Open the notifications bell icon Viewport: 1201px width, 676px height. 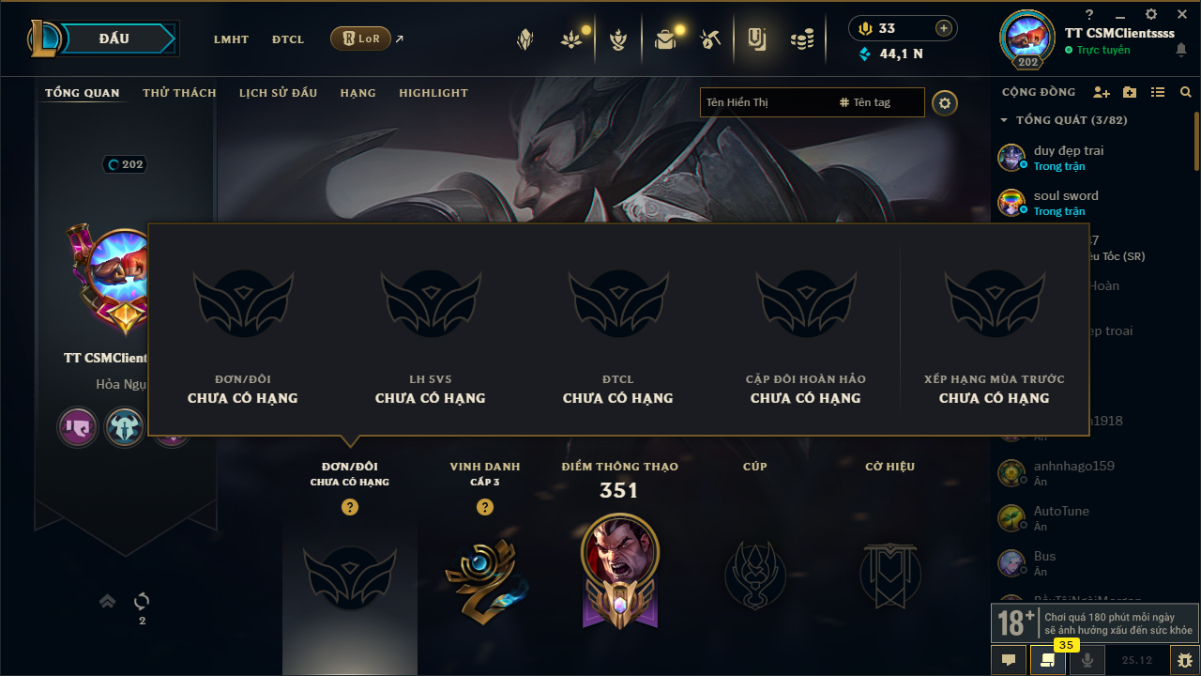pyautogui.click(x=1180, y=51)
